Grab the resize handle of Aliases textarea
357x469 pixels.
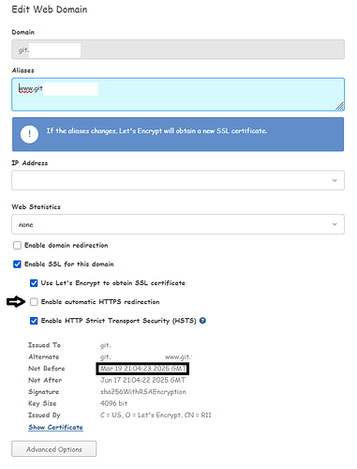[x=340, y=106]
